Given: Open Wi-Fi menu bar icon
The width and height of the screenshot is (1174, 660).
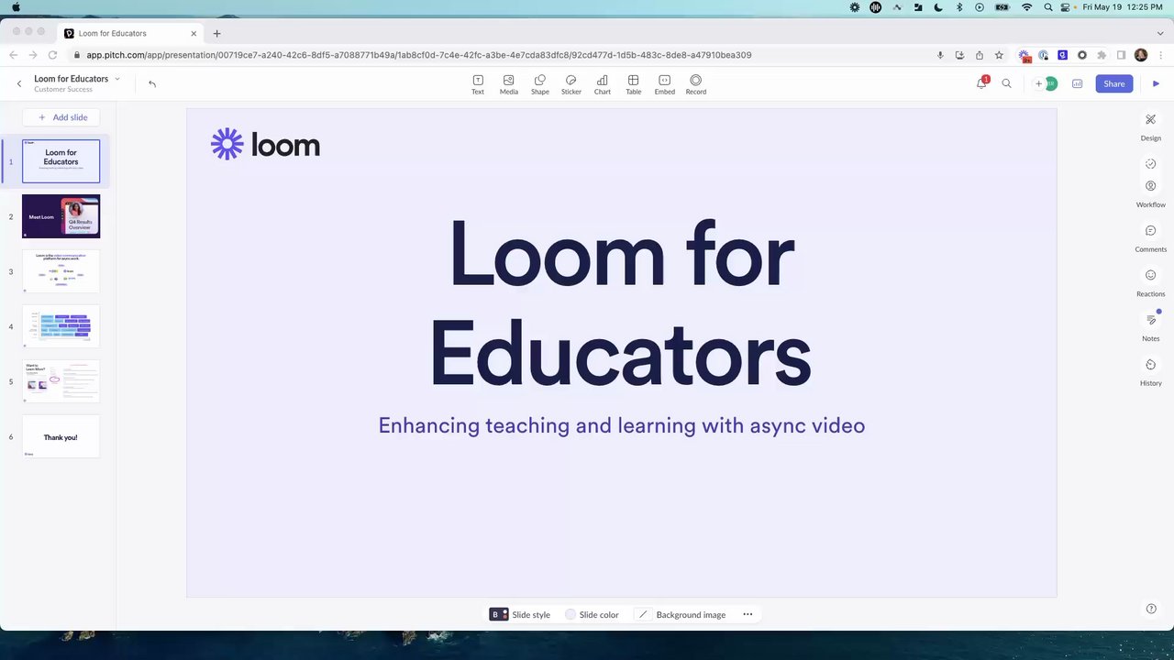Looking at the screenshot, I should (1026, 7).
